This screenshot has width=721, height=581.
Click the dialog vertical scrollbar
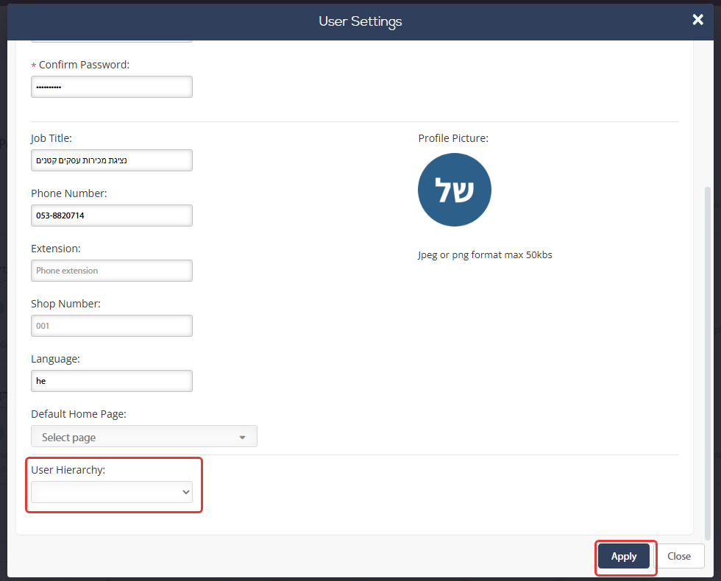tap(708, 363)
